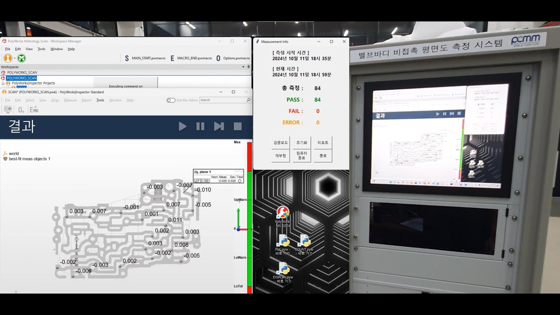This screenshot has height=315, width=560.
Task: Click the plane 1 annotation header
Action: pyautogui.click(x=218, y=172)
